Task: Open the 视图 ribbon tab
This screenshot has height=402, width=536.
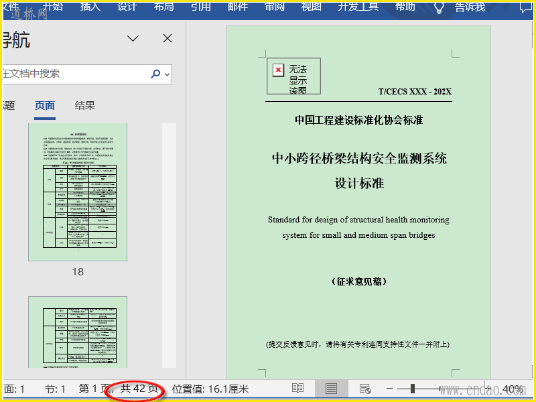Action: [x=311, y=6]
